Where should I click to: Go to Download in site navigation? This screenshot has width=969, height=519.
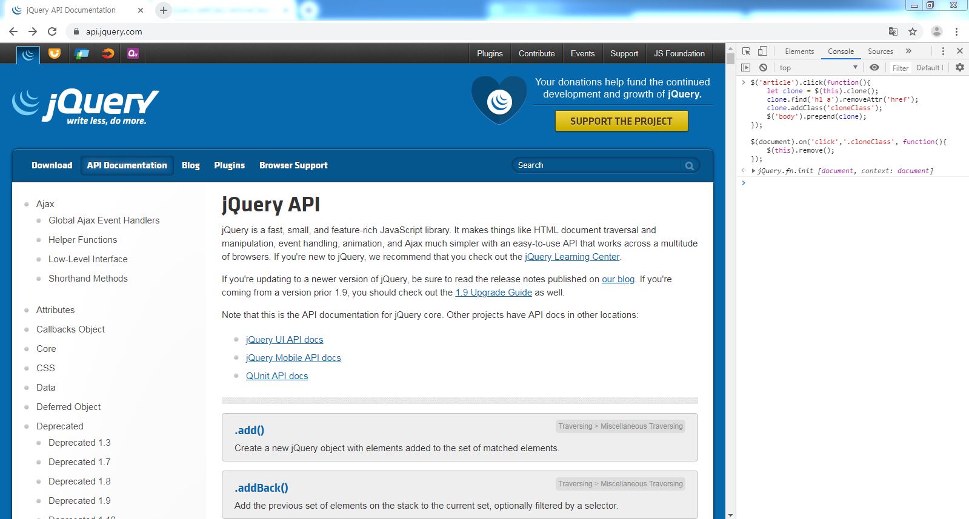click(52, 165)
